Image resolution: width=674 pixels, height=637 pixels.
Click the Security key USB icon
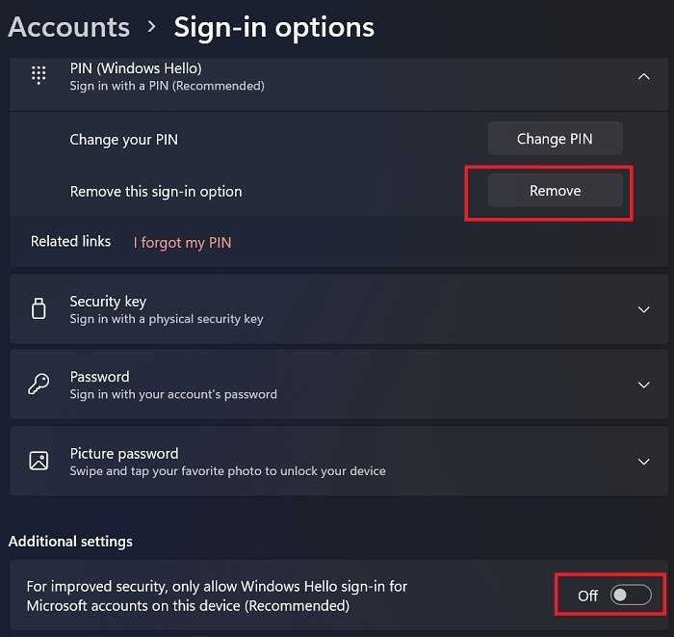[39, 309]
